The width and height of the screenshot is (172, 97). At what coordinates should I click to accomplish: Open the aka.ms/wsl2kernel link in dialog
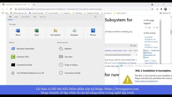[146, 81]
